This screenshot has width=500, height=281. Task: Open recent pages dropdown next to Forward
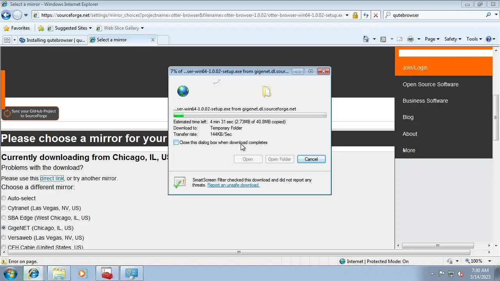point(26,15)
